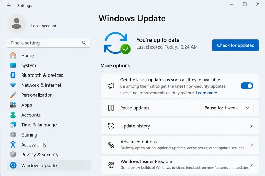Focus the Find a setting search box
This screenshot has height=176, width=265.
coord(49,43)
